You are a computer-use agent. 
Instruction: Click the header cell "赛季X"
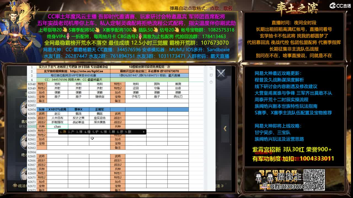(x=79, y=109)
